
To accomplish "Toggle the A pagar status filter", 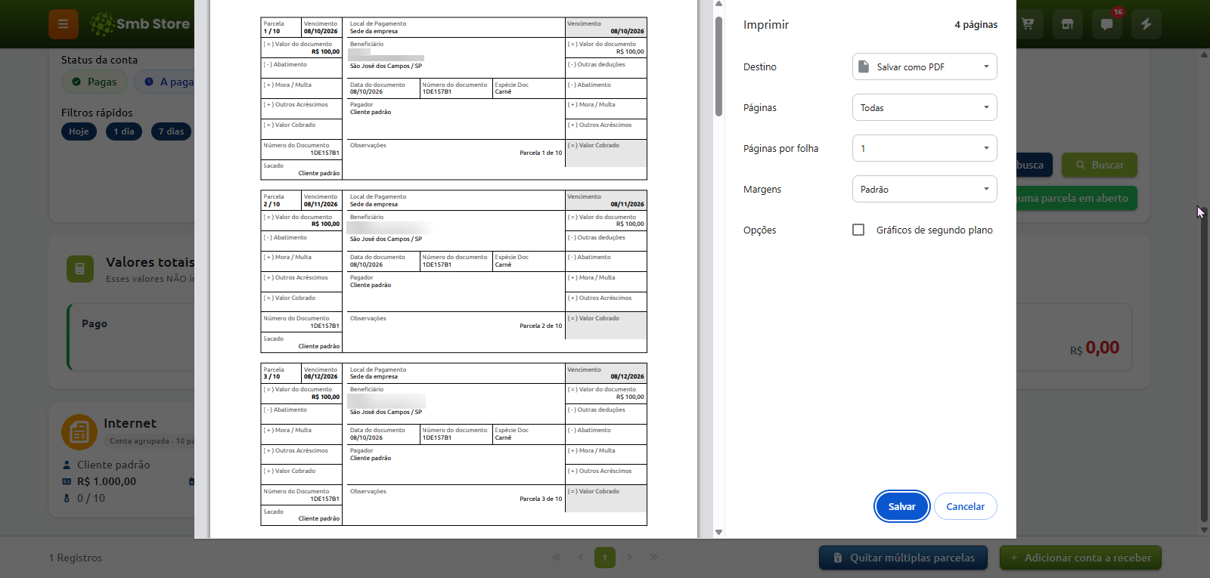I will [x=165, y=82].
